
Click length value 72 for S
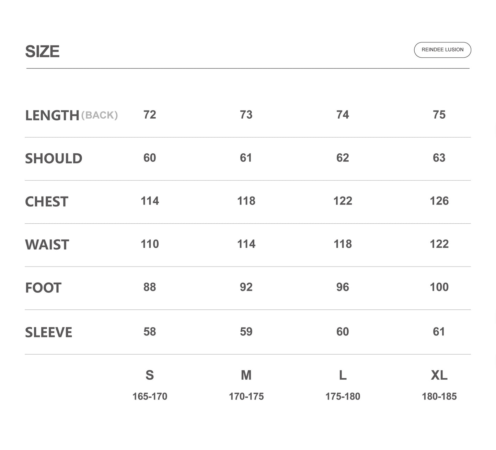click(150, 115)
